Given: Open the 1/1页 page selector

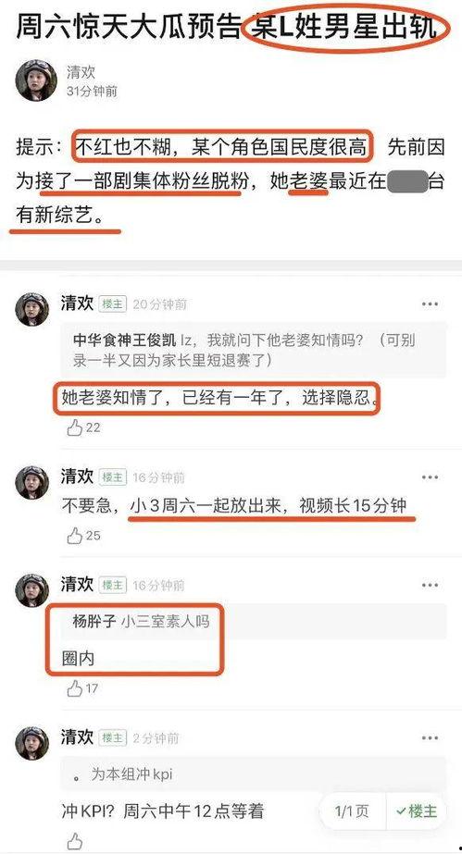Looking at the screenshot, I should coord(352,811).
